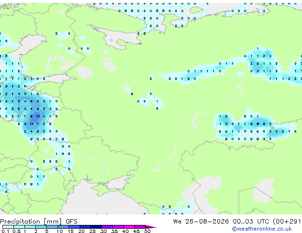Click the 2–5 mm legend swatch
The image size is (302, 233).
[x=41, y=227]
